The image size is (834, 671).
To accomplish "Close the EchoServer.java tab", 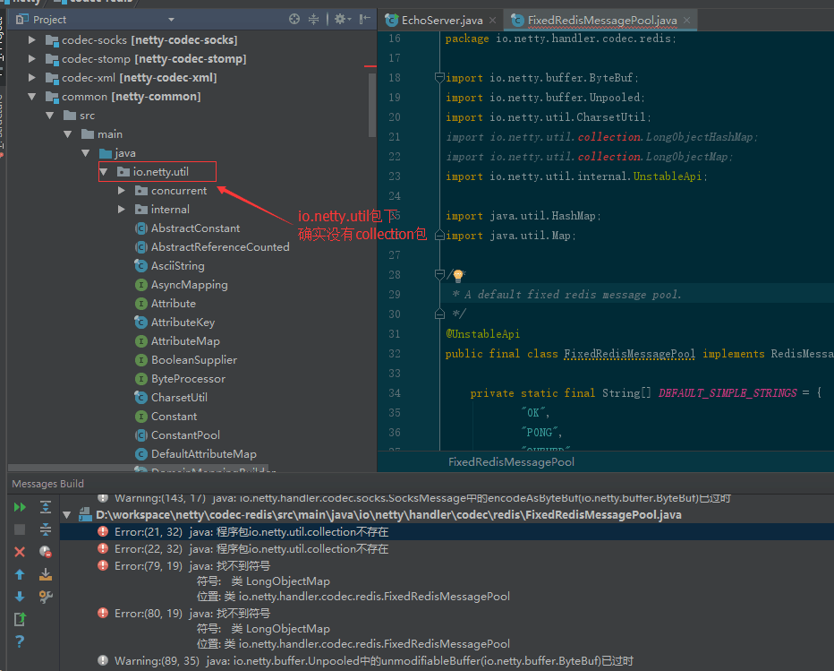I will [x=492, y=21].
